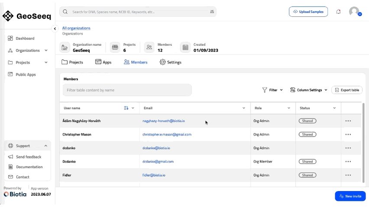Click the dcdanko@biotia.io email link
Viewport: 369px width, 207px height.
(x=156, y=148)
